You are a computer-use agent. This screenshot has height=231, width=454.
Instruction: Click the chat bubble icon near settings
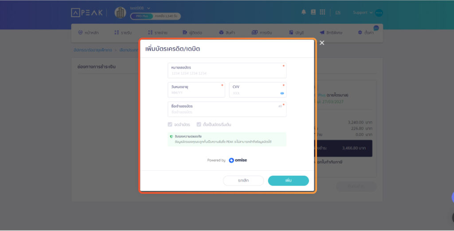(376, 28)
